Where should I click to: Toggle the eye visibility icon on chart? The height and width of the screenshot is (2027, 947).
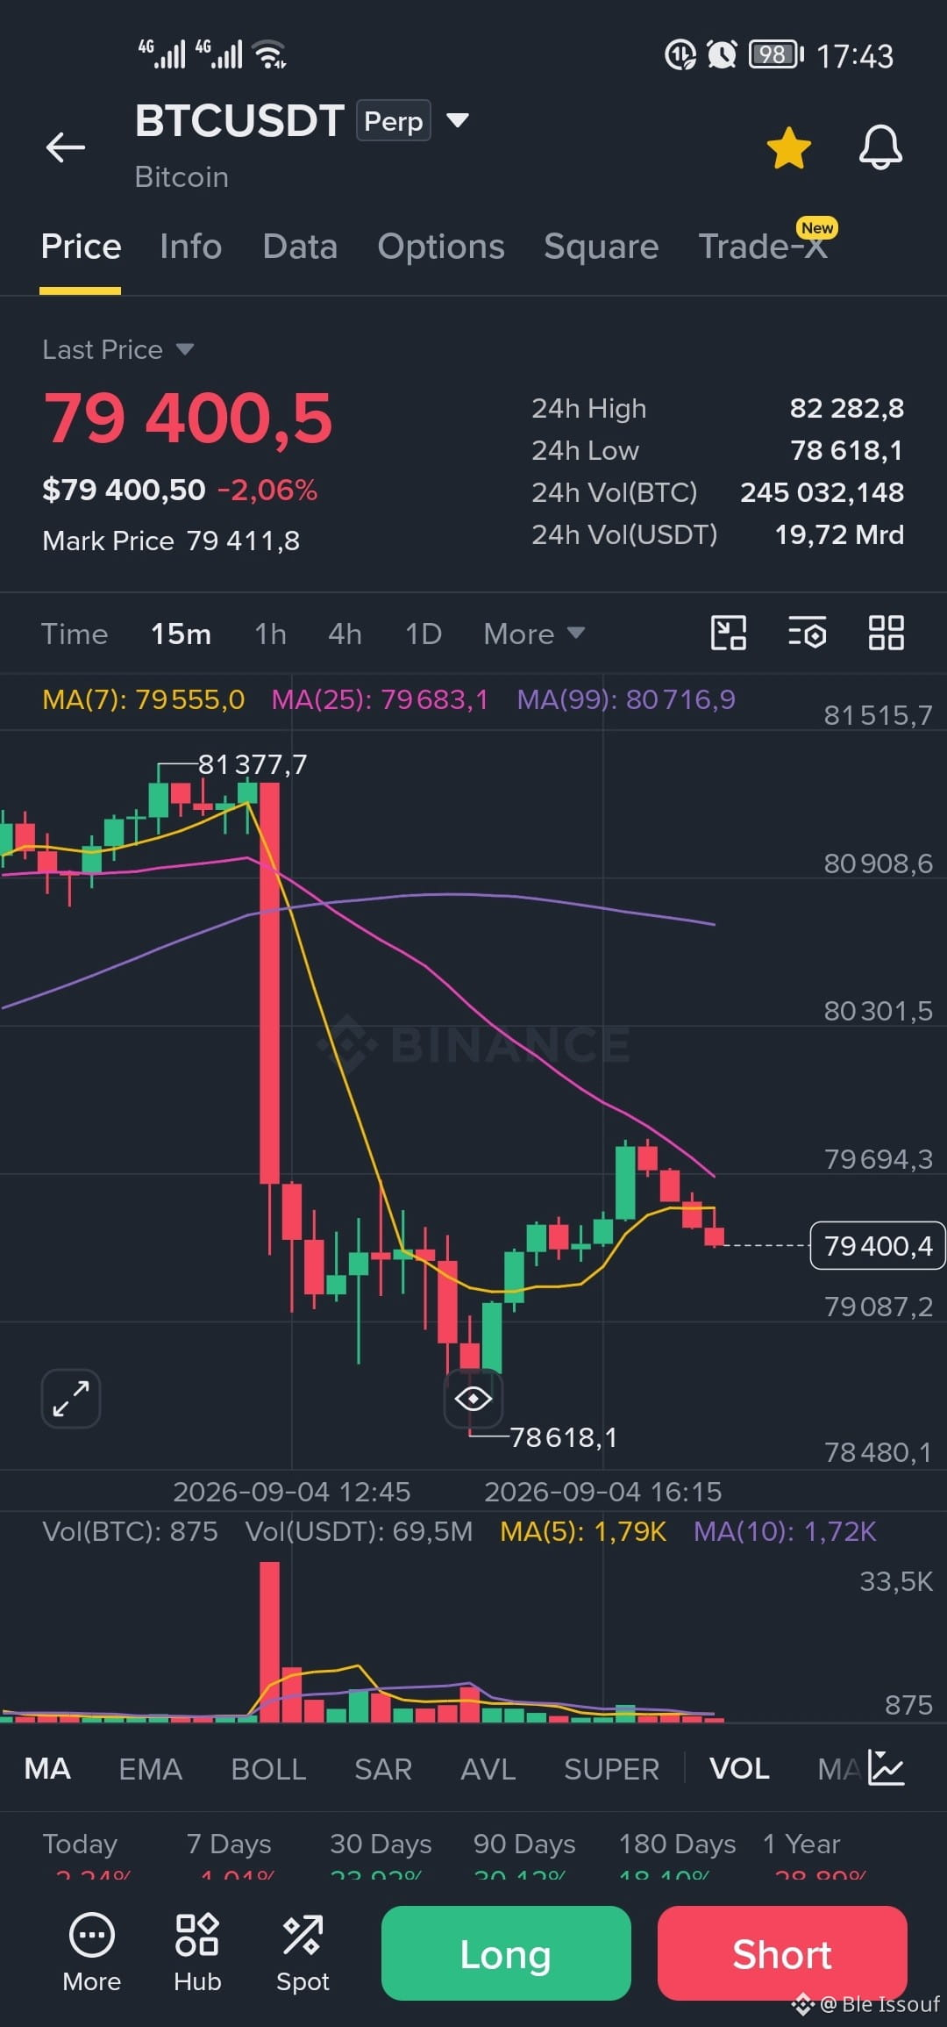pos(473,1398)
